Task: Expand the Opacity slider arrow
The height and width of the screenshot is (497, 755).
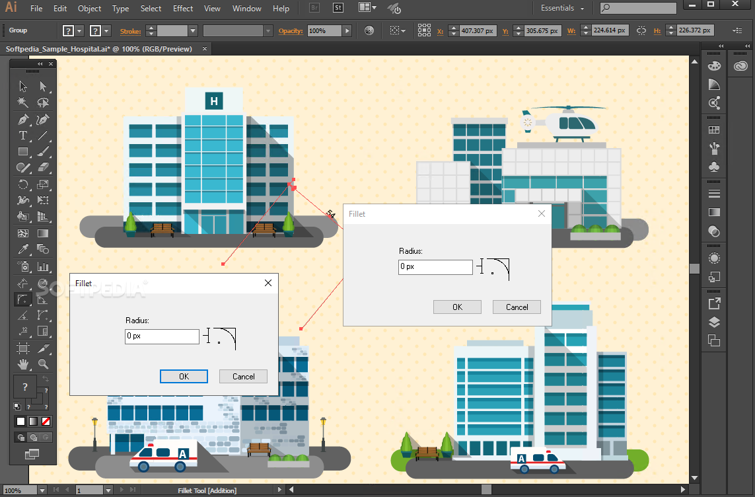Action: click(347, 31)
